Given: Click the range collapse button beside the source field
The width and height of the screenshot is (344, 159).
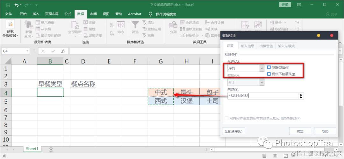Looking at the screenshot, I should coord(301,96).
